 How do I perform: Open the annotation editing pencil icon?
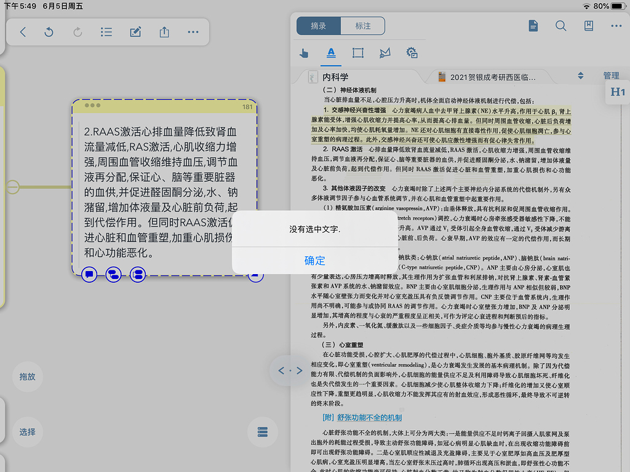click(x=135, y=31)
